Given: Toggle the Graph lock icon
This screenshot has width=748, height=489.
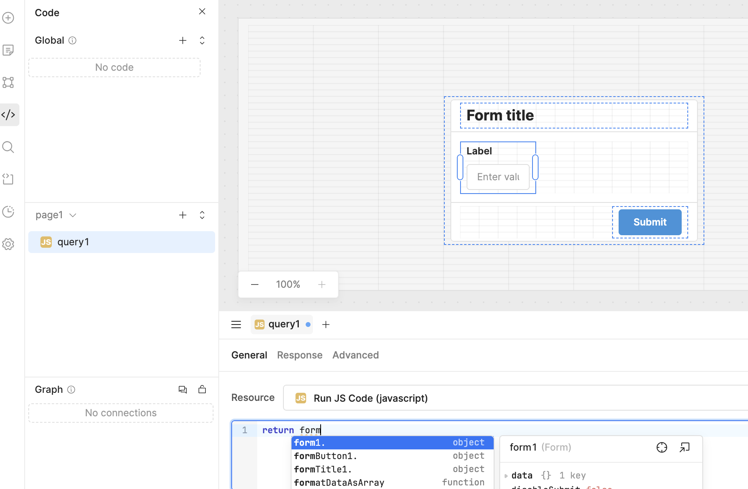Looking at the screenshot, I should 202,389.
